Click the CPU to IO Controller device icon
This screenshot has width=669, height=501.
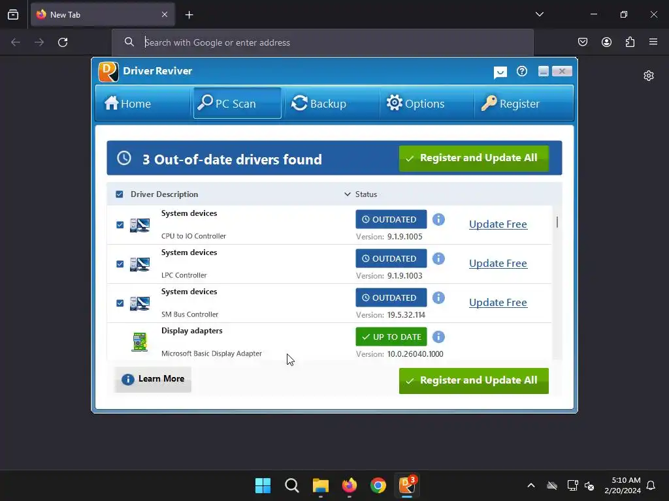[140, 225]
